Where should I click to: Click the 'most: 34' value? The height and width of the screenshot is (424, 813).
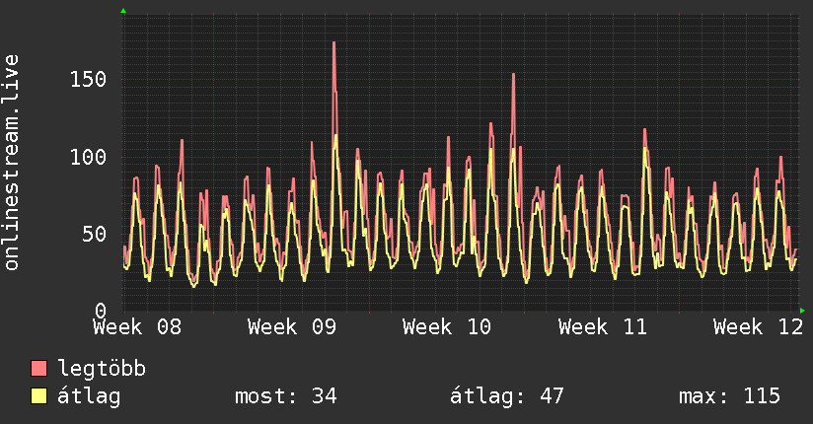coord(286,396)
